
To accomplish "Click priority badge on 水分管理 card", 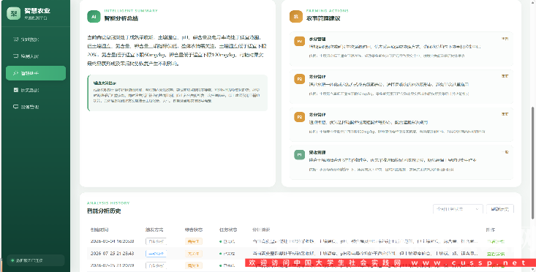I will 300,42.
